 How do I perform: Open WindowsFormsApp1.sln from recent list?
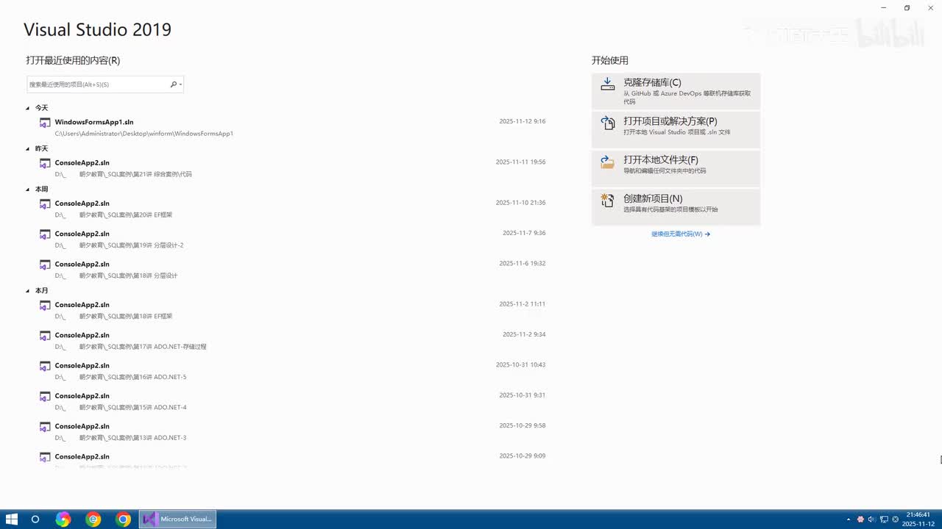94,122
